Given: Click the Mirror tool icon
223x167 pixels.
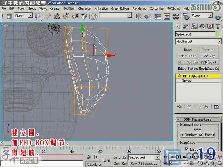Looking at the screenshot, I should pyautogui.click(x=138, y=16).
